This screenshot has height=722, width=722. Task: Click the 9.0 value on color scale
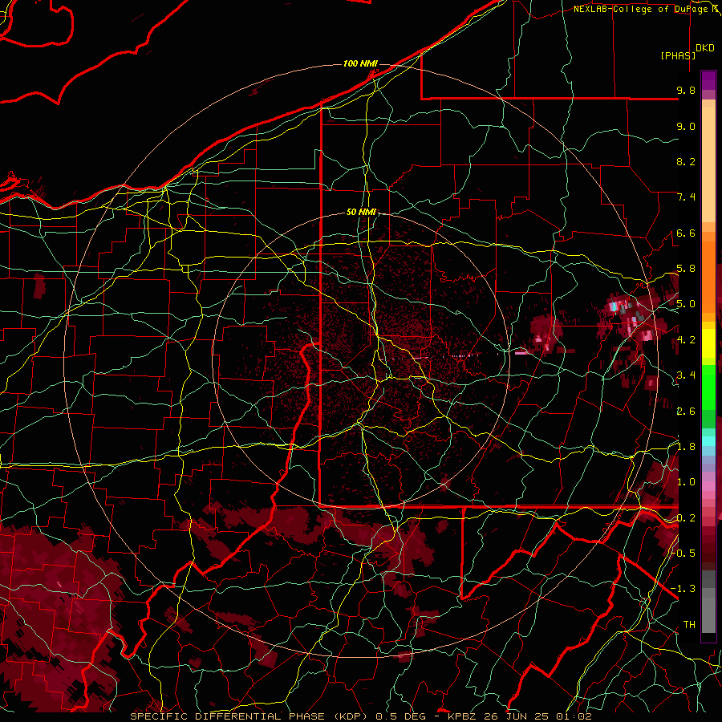coord(686,126)
